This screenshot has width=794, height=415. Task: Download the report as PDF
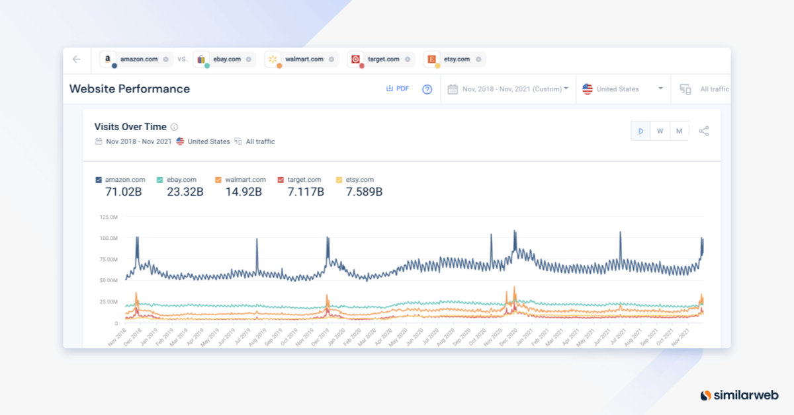(398, 89)
